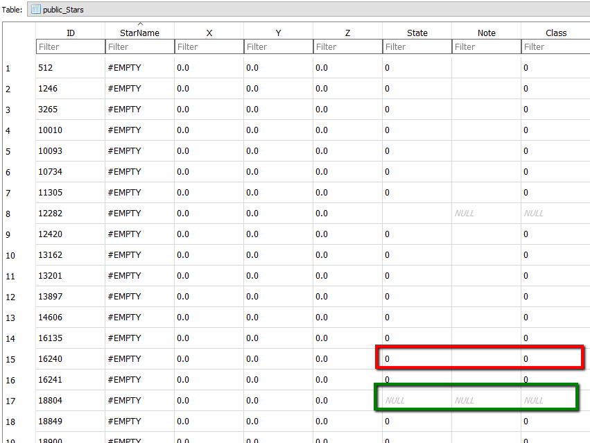Click empty State cell in row 12282

click(x=417, y=214)
